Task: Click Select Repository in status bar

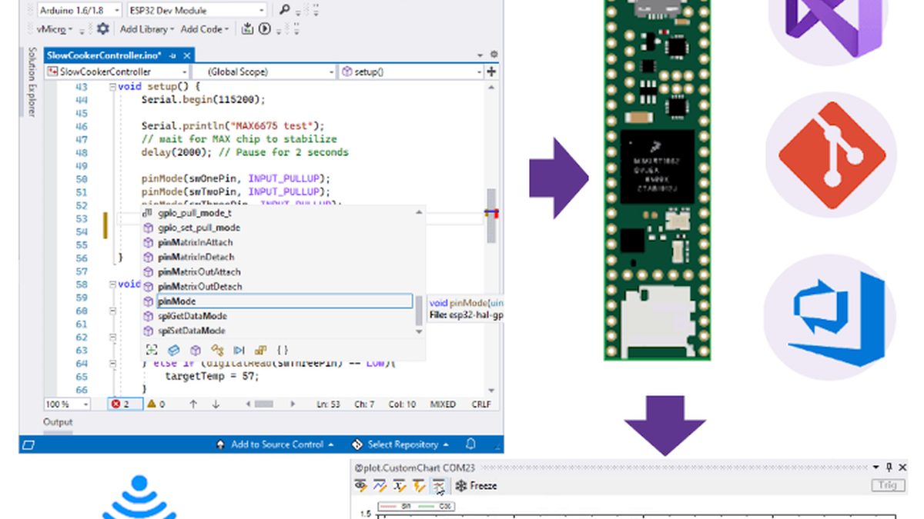Action: point(400,444)
